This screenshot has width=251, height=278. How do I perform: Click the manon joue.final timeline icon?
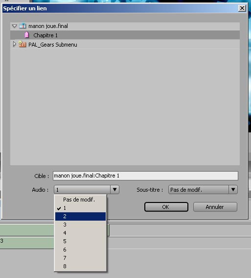coord(23,26)
